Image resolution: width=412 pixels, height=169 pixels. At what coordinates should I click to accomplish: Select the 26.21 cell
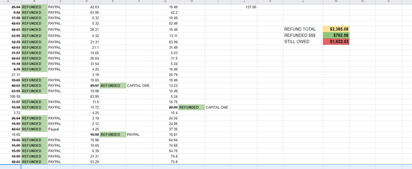[x=87, y=29]
